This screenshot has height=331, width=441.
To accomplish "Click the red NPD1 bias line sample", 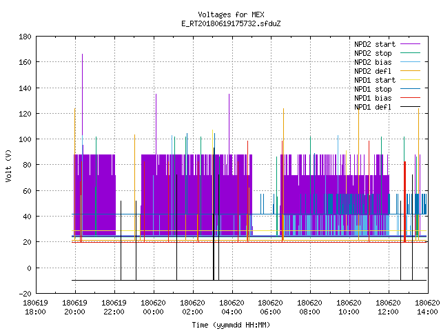I will 410,98.
